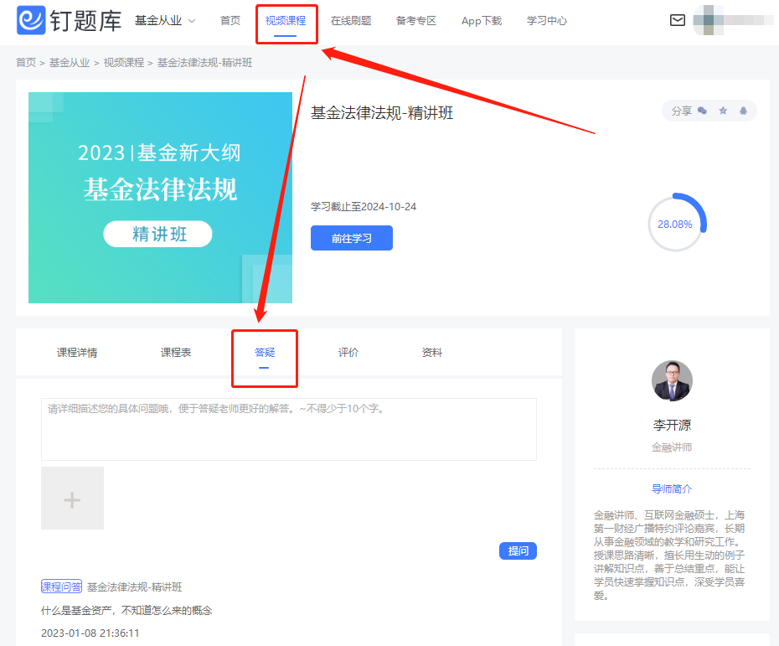Click question 什么是基金资产 text
The height and width of the screenshot is (646, 779).
126,610
